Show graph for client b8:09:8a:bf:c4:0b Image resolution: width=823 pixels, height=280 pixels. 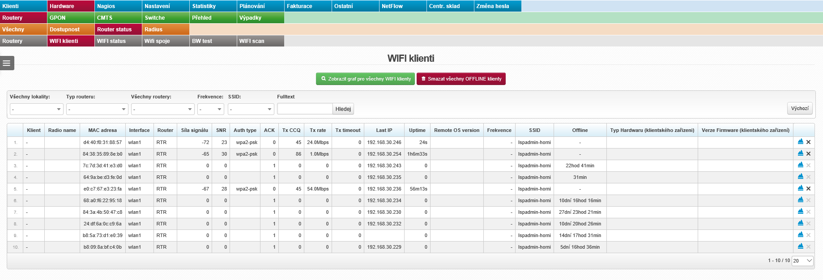coord(801,246)
